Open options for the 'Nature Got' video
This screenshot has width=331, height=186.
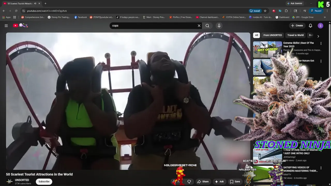coord(321,61)
